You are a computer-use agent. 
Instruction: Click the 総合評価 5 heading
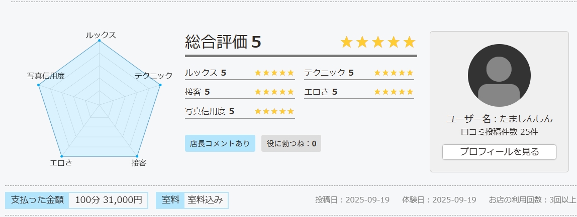[223, 42]
